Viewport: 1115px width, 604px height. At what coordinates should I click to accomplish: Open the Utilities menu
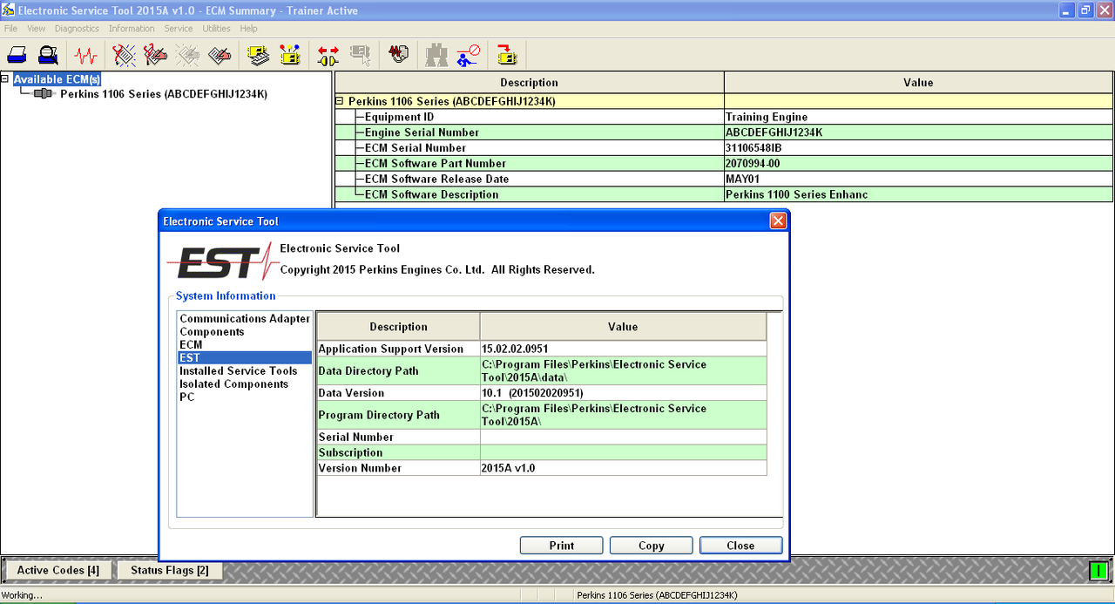[x=217, y=29]
